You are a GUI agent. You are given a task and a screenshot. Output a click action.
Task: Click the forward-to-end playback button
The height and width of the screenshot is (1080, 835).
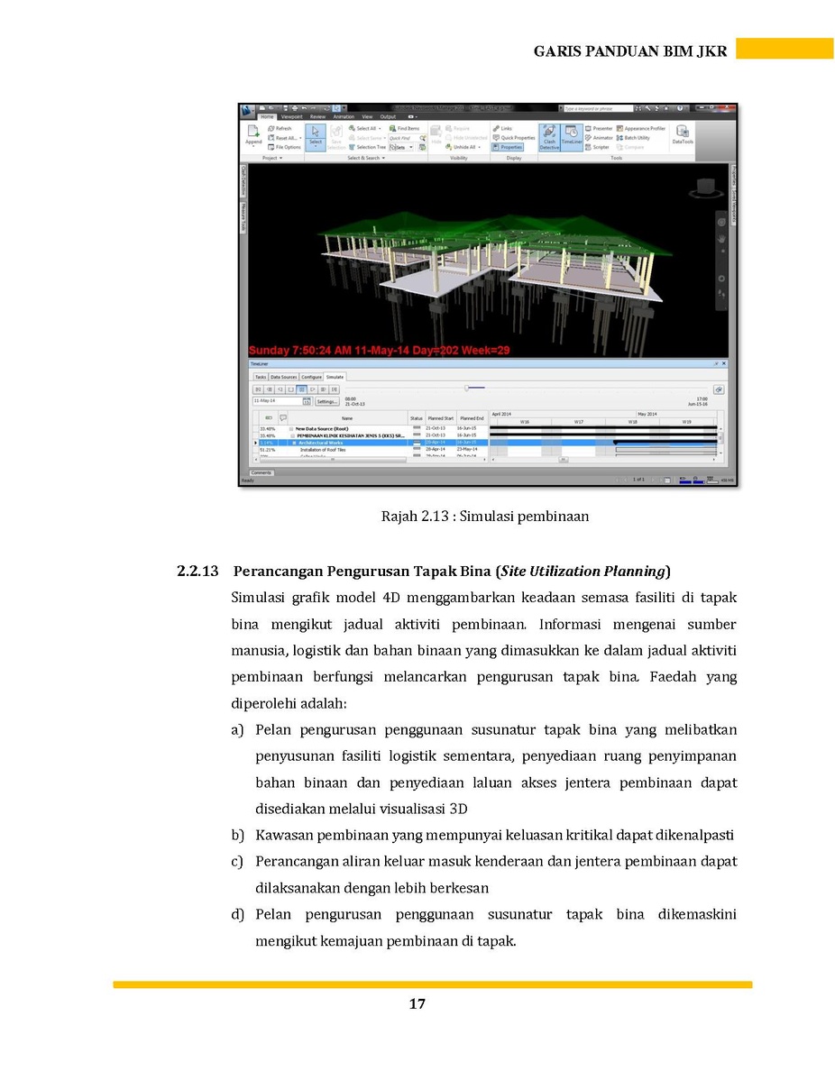coord(335,389)
